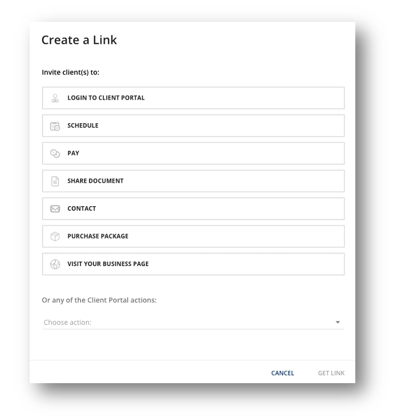
Task: Expand the Choose action dropdown arrow
Action: pos(337,322)
